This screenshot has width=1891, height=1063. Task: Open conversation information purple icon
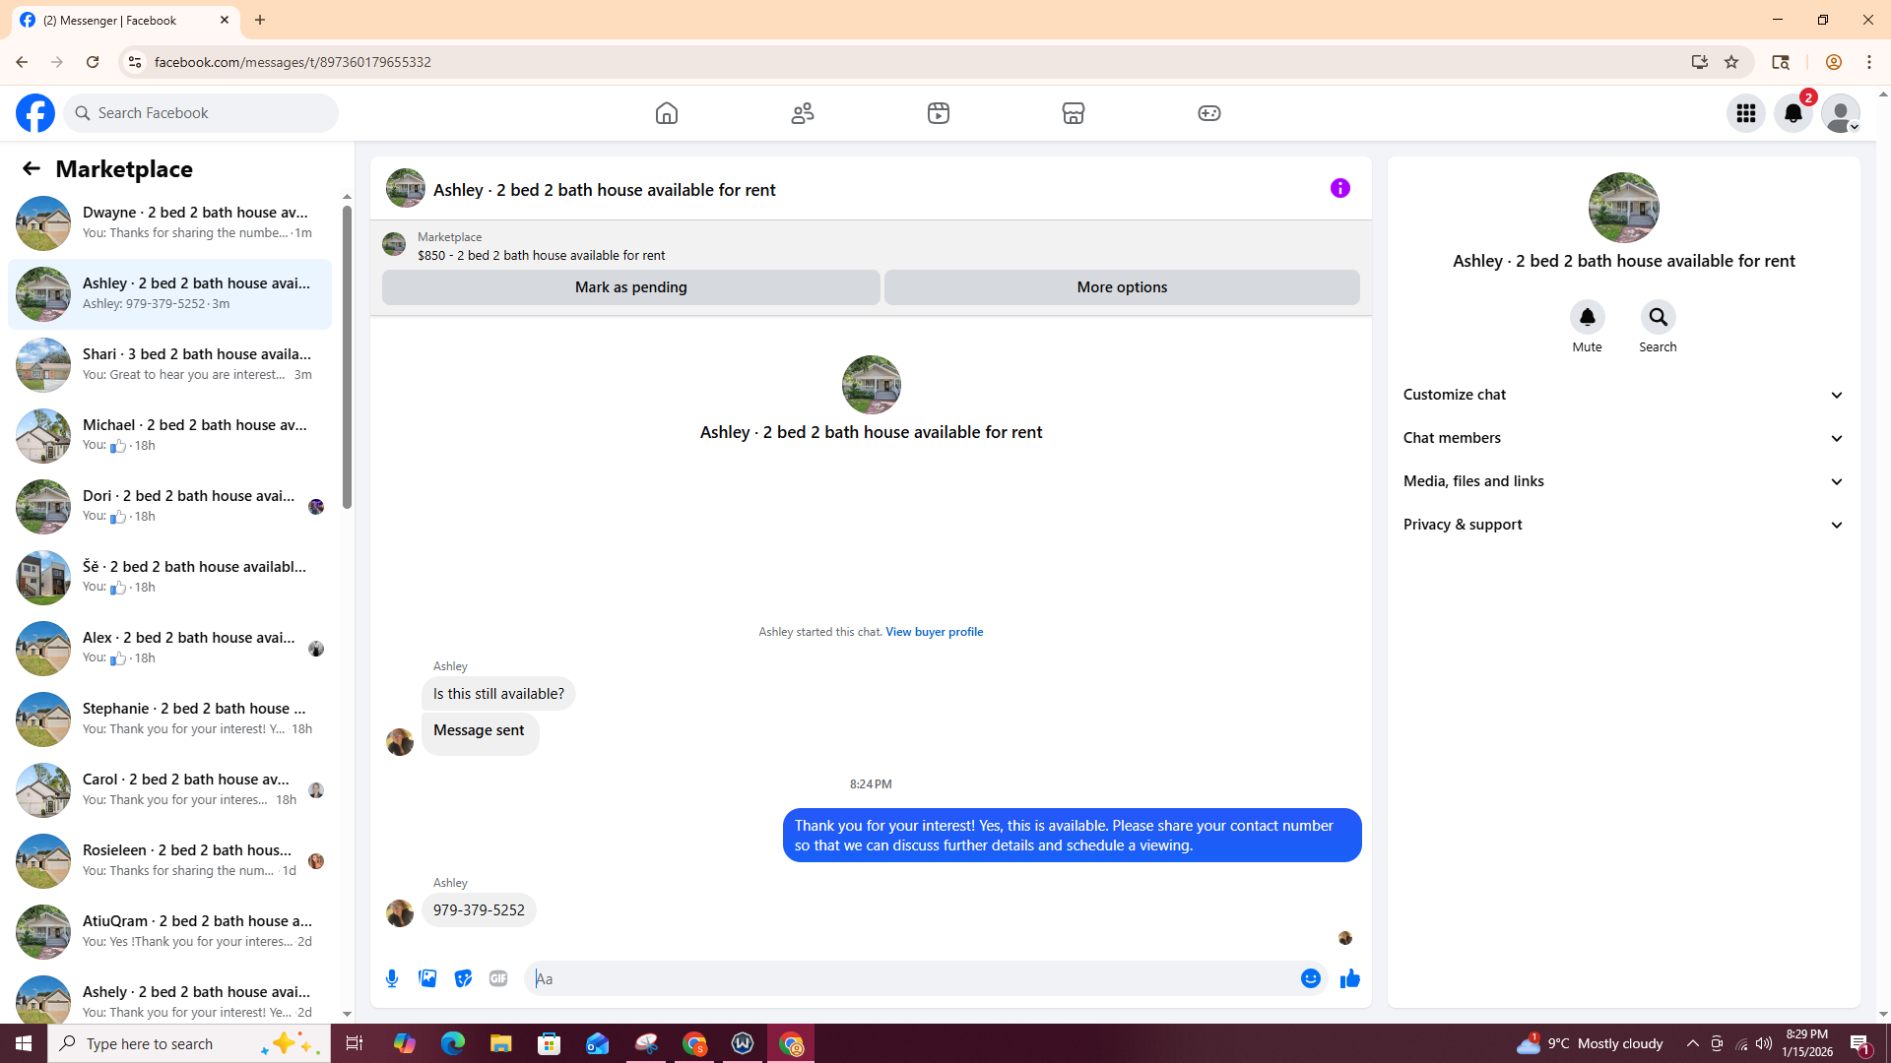tap(1339, 188)
